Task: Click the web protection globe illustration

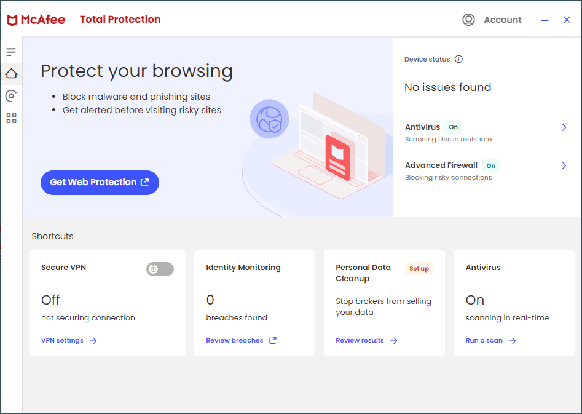Action: (x=269, y=119)
